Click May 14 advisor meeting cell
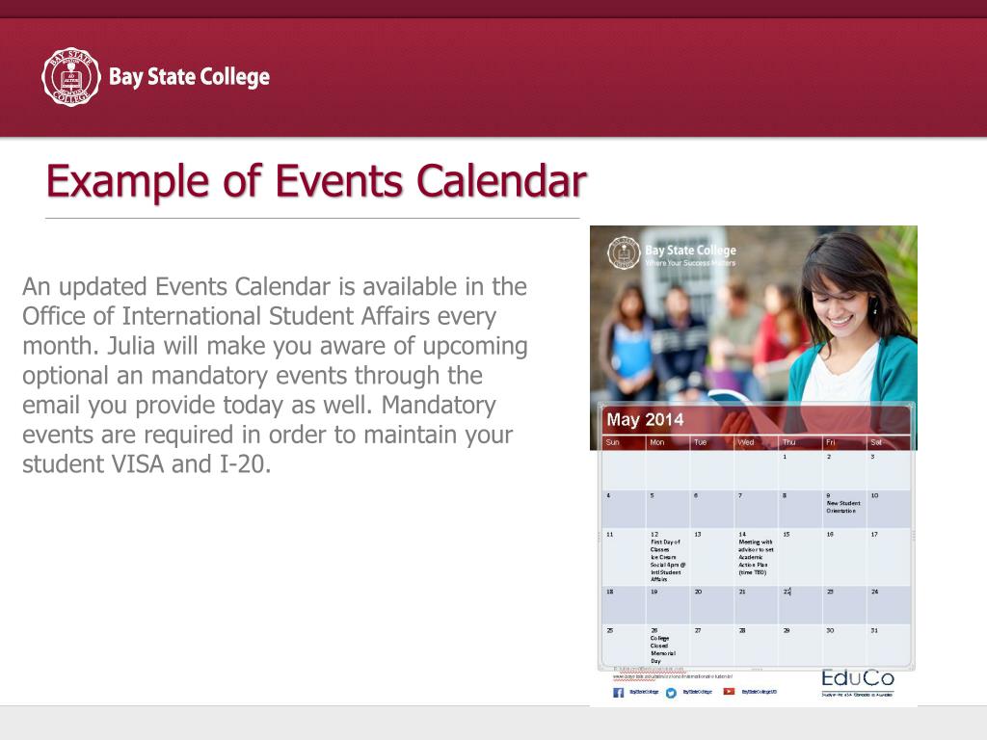The width and height of the screenshot is (987, 740). click(x=756, y=557)
